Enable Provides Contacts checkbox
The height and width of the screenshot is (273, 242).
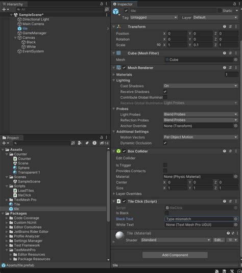coord(165,171)
